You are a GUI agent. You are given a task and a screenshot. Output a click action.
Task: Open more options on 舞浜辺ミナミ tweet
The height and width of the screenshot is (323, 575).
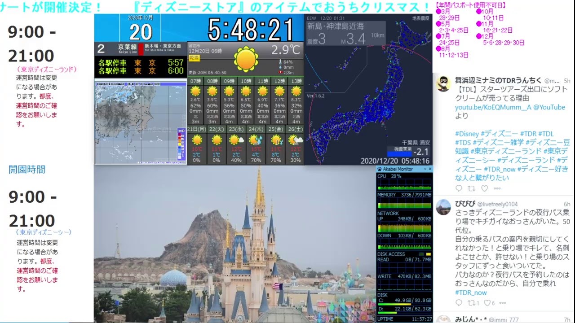pyautogui.click(x=497, y=189)
